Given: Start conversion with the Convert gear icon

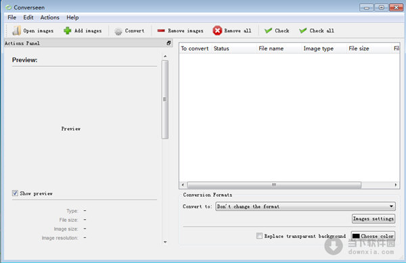Looking at the screenshot, I should (x=118, y=31).
